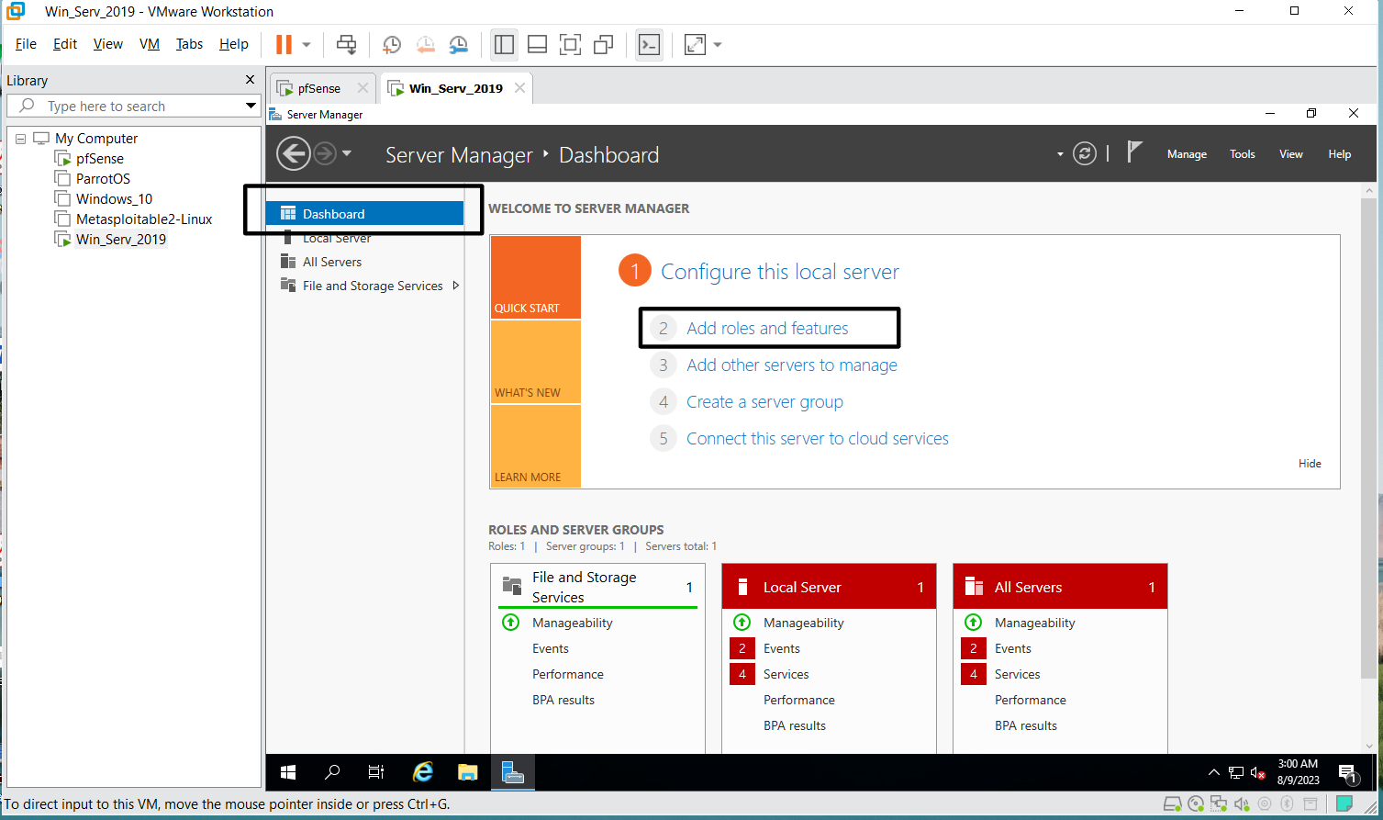Click the stretch guest display icon

(695, 44)
